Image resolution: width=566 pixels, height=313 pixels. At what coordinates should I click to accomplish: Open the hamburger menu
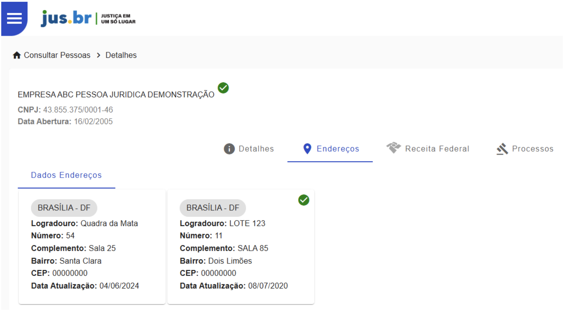click(14, 18)
